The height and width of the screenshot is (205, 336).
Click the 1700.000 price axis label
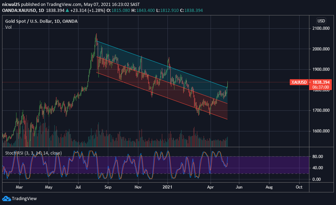pos(321,110)
